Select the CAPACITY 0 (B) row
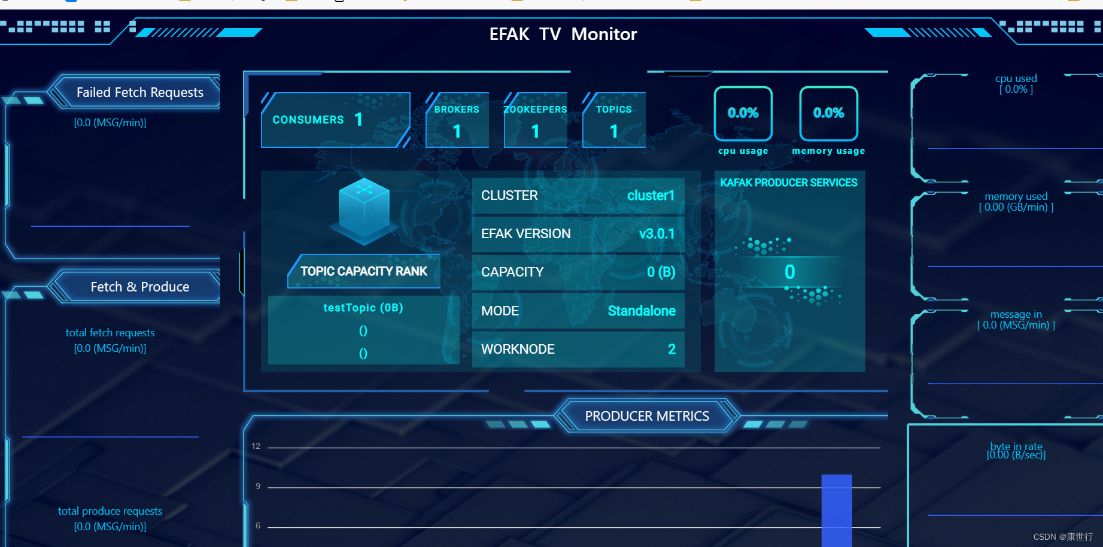 [578, 272]
